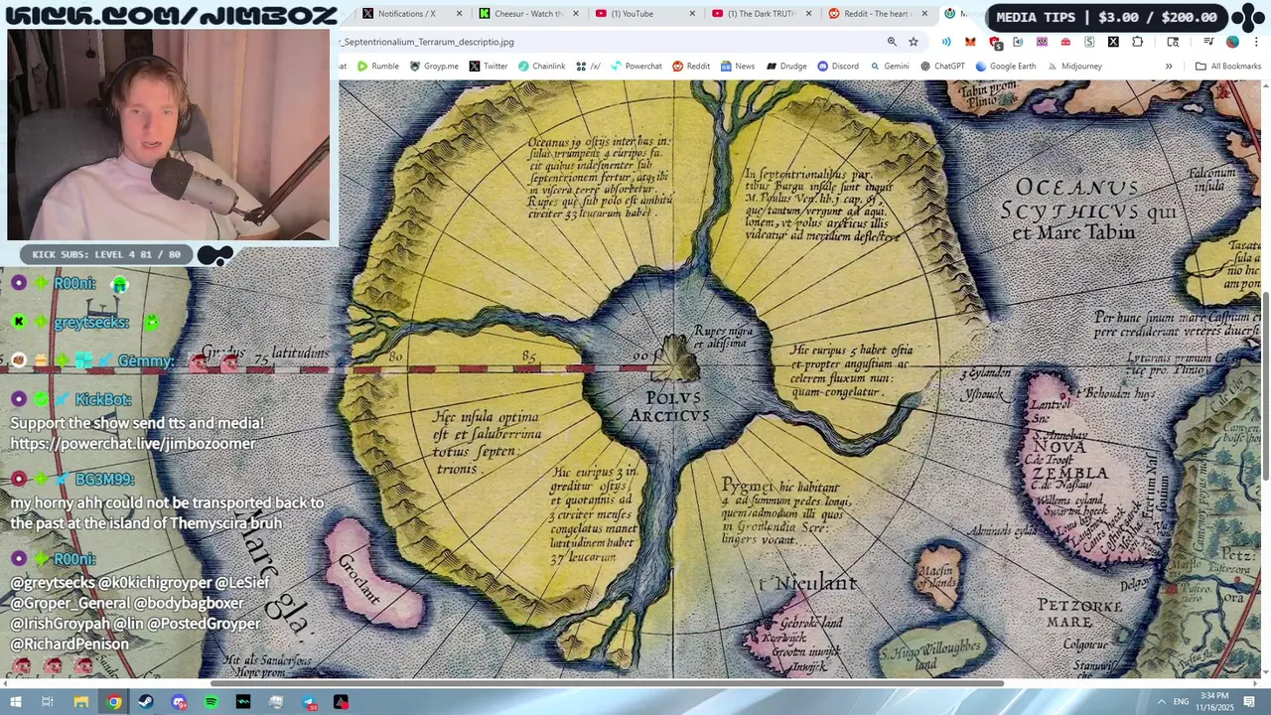Open the Discord bookmark

click(x=838, y=67)
